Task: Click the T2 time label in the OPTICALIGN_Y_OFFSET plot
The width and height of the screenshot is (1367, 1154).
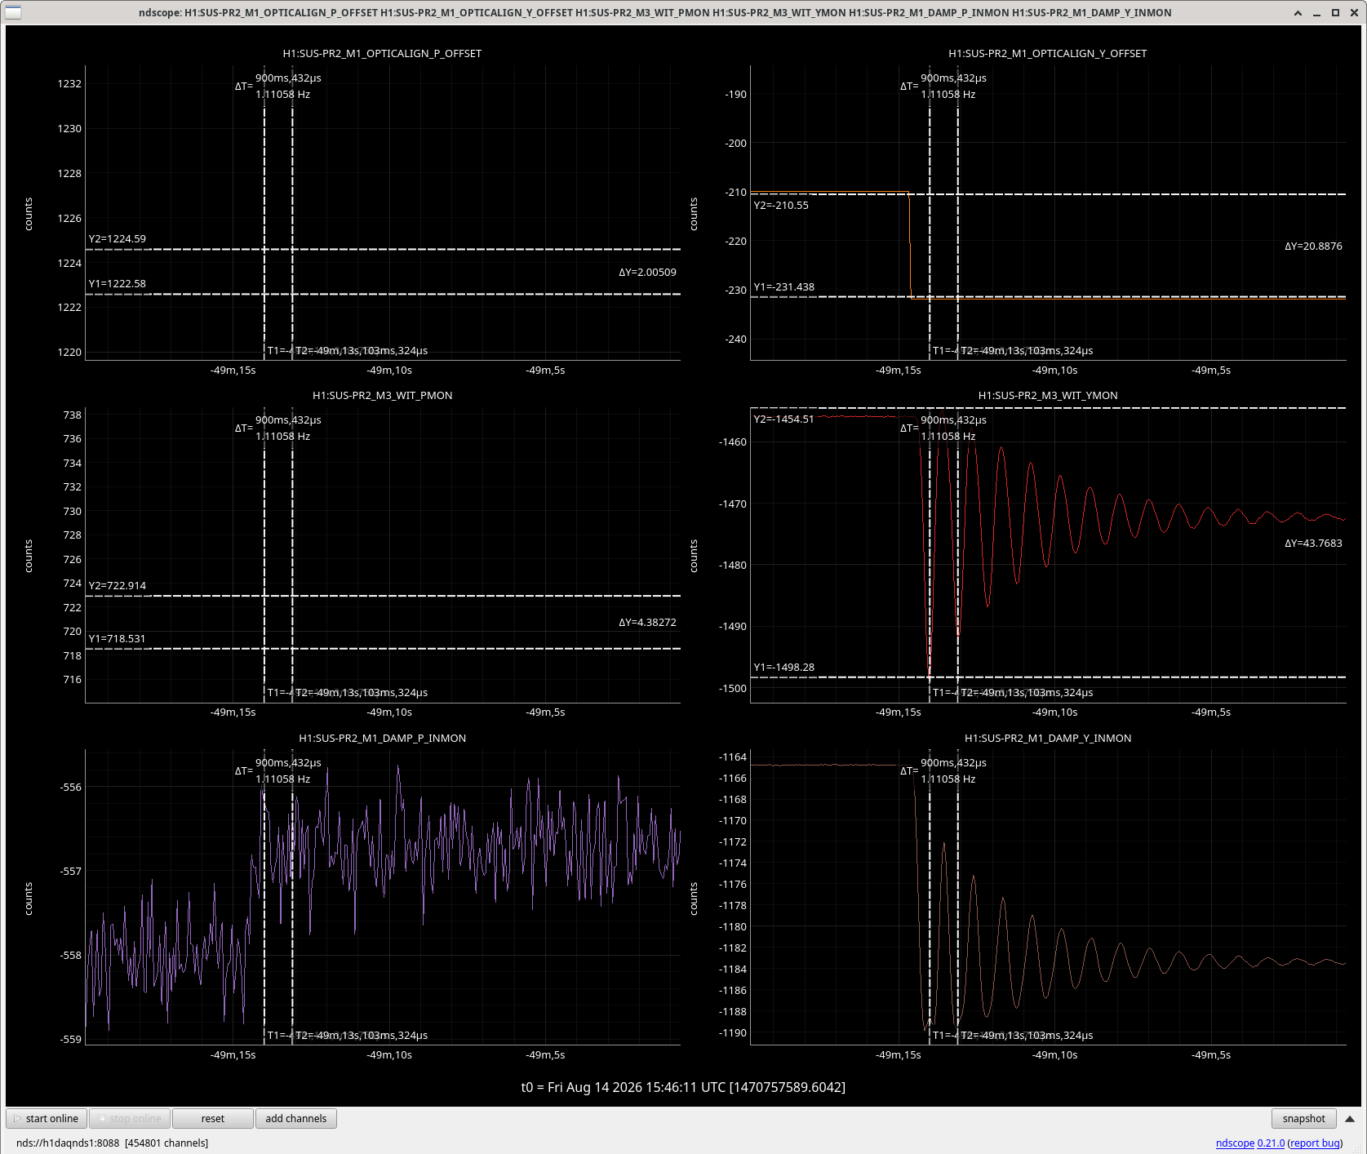Action: tap(1027, 351)
